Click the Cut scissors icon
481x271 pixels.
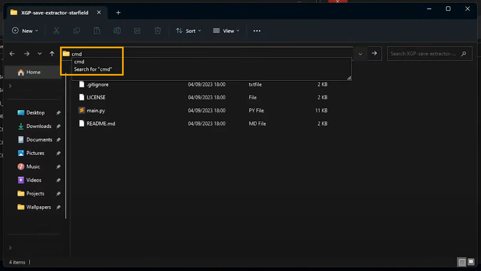[56, 31]
